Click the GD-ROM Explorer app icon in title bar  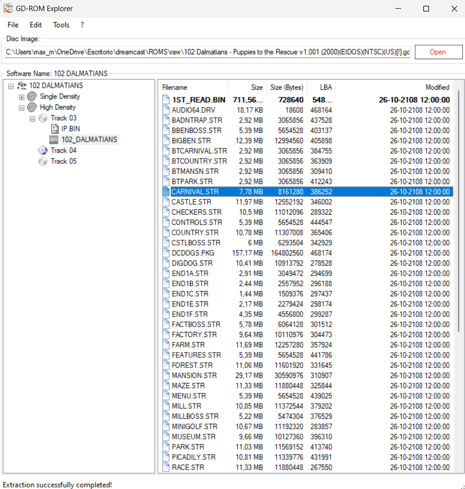pyautogui.click(x=8, y=8)
